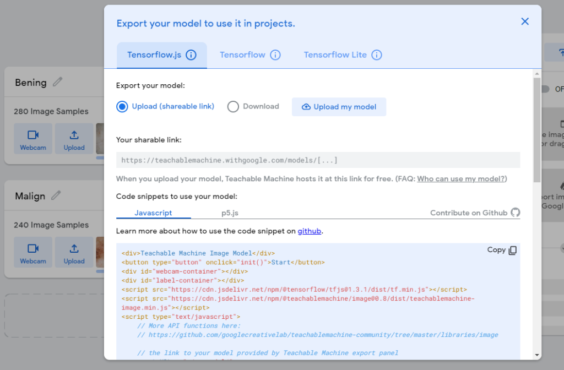Click the Tensorflow Lite info icon
The height and width of the screenshot is (370, 564).
pyautogui.click(x=377, y=55)
